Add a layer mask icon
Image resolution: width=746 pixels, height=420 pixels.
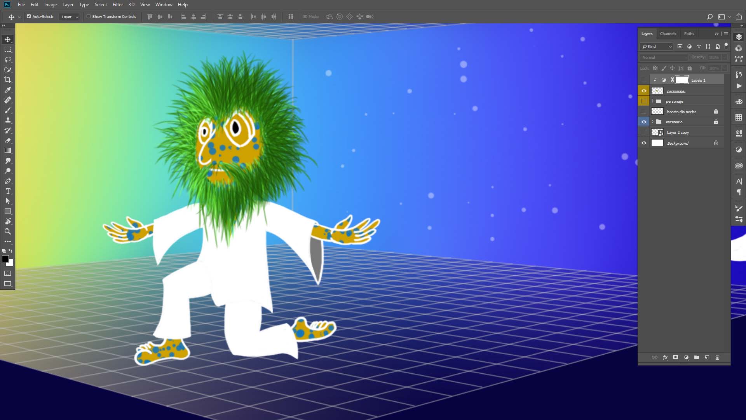tap(675, 357)
